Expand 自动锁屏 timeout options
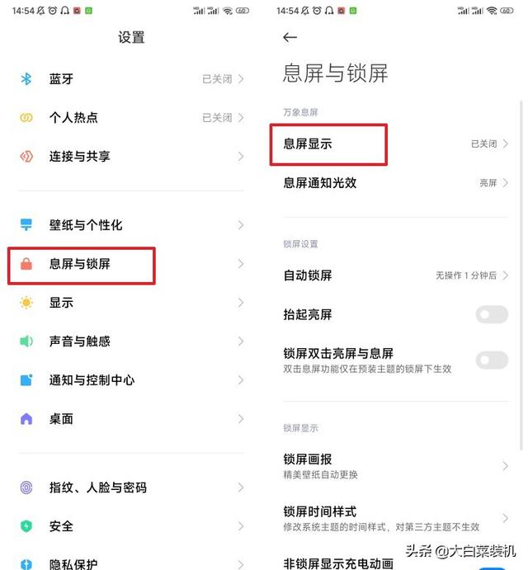Image resolution: width=528 pixels, height=570 pixels. pyautogui.click(x=505, y=276)
